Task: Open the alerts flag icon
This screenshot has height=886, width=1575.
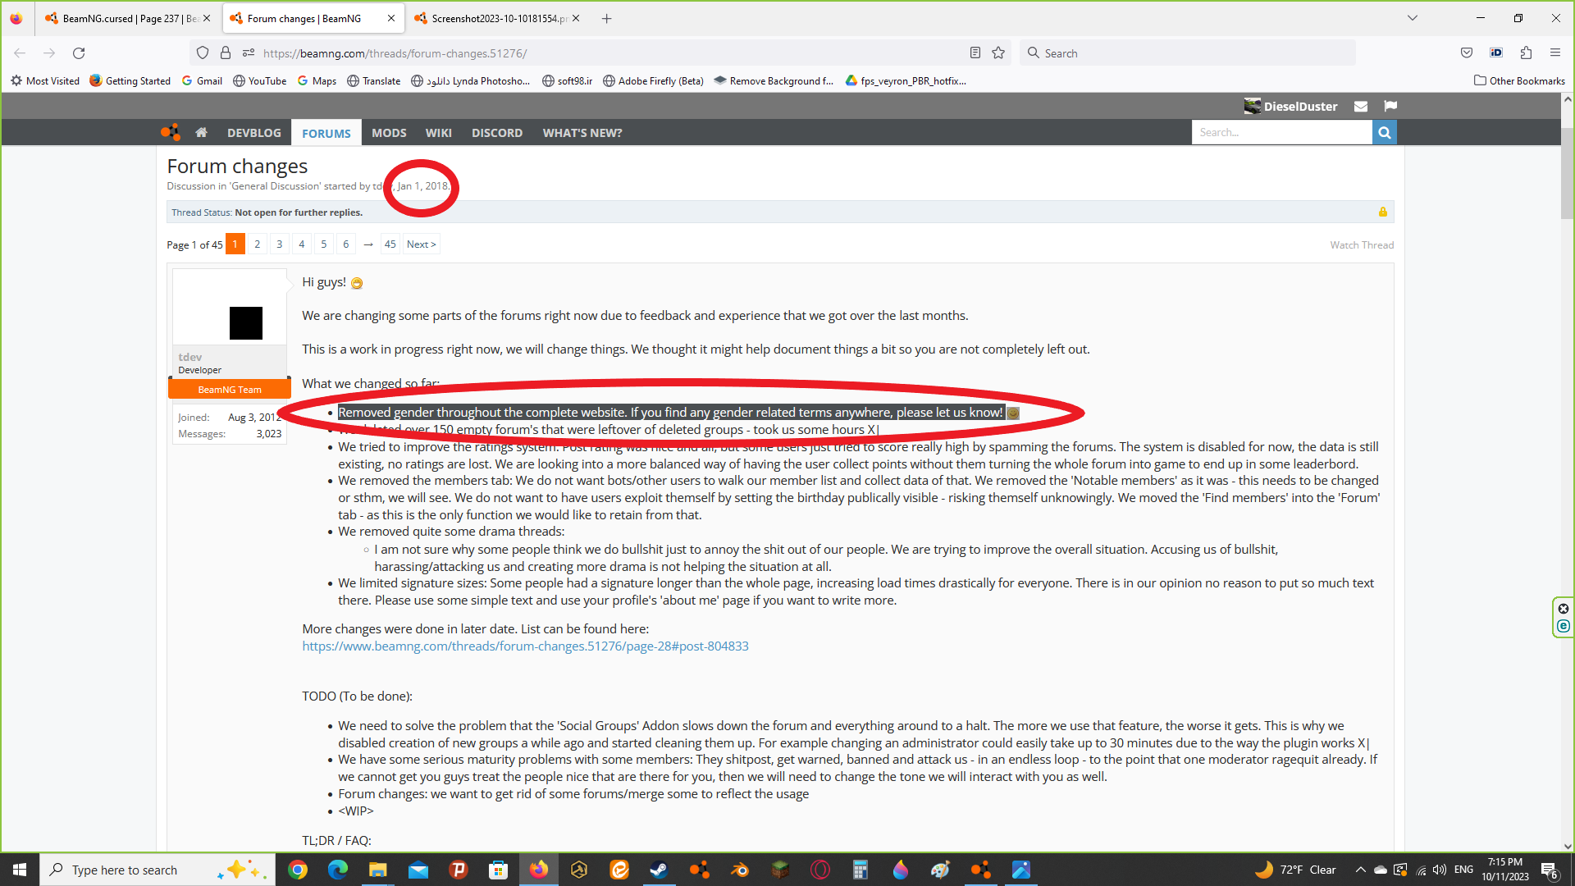Action: click(1390, 106)
